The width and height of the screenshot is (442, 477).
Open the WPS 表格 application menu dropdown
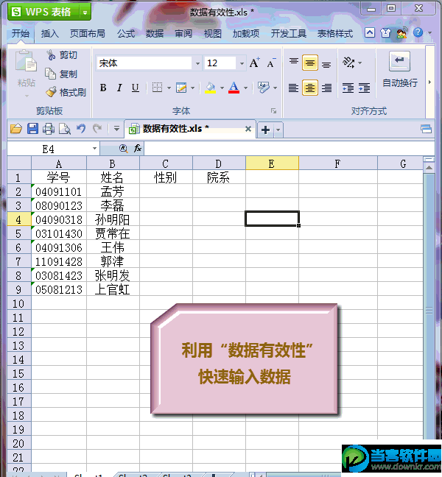(x=85, y=13)
